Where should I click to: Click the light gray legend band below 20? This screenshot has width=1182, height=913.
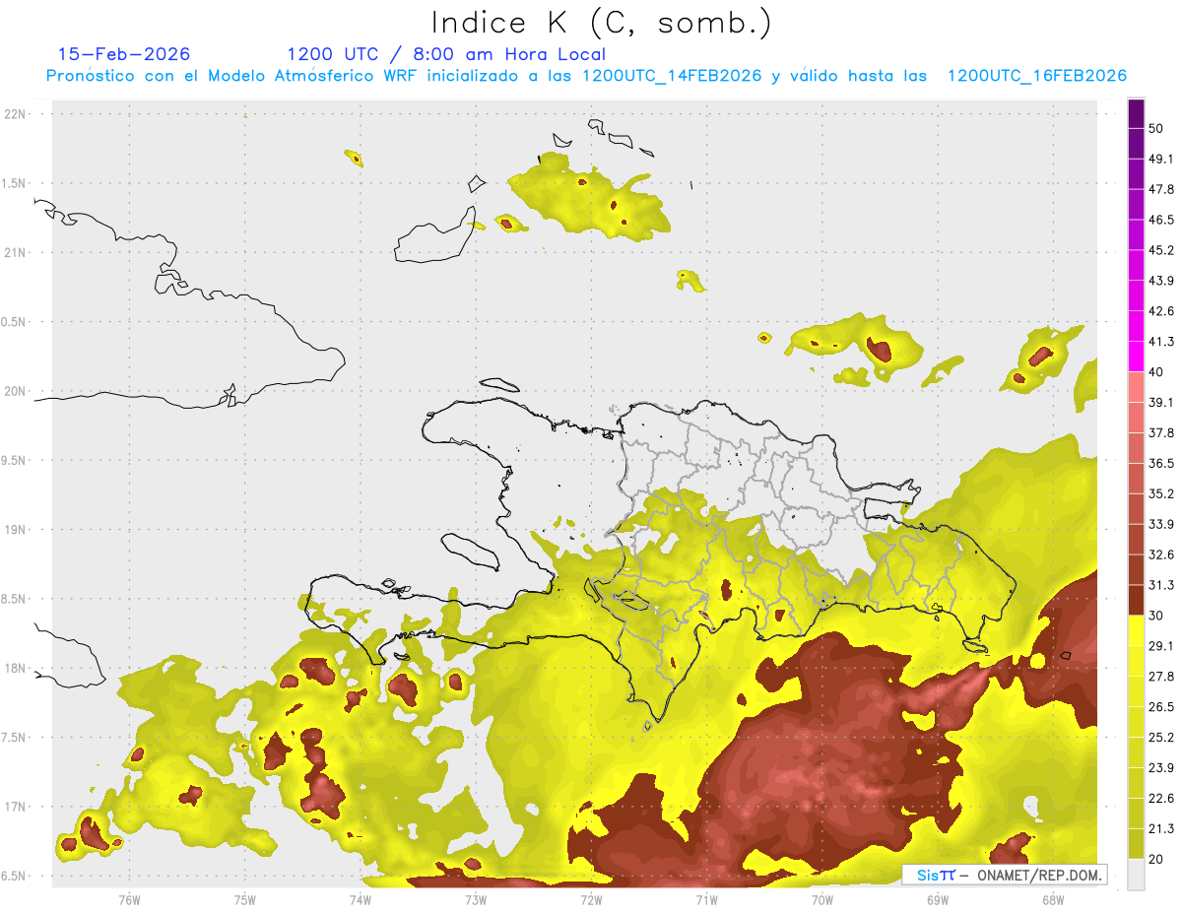pos(1136,875)
